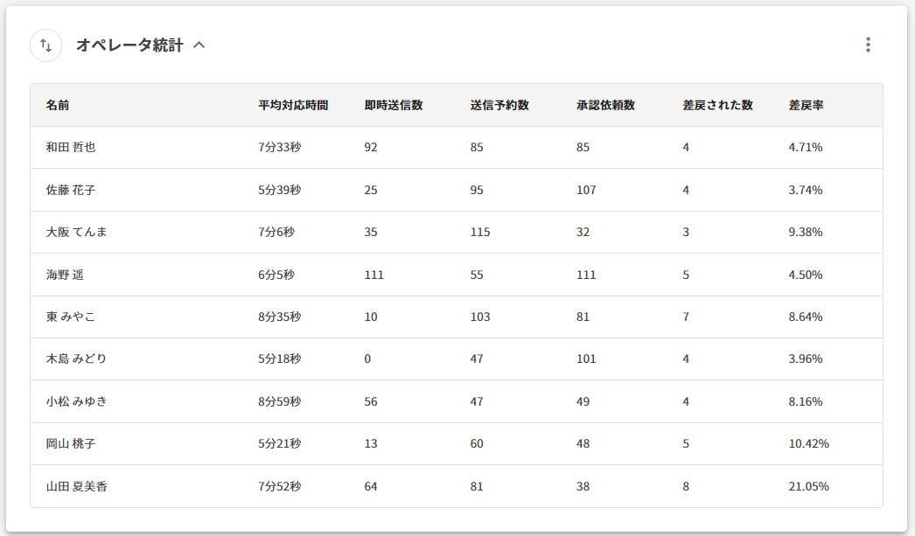Click the 送信予約数 column header

tap(499, 105)
